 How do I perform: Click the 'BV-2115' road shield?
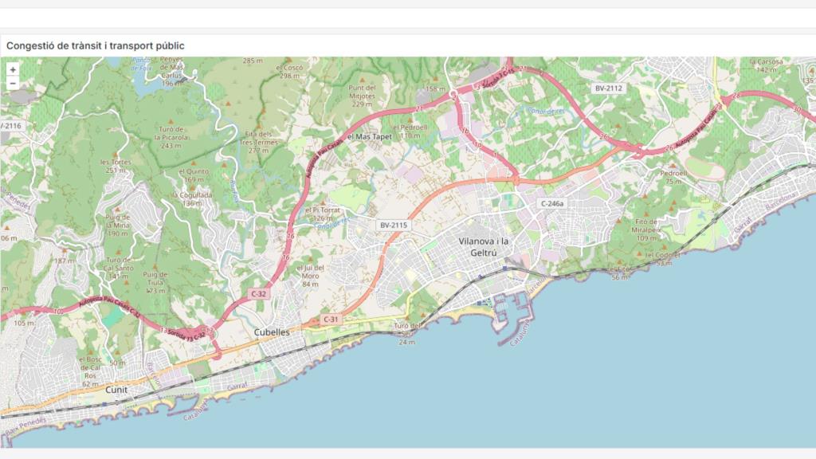pos(394,226)
